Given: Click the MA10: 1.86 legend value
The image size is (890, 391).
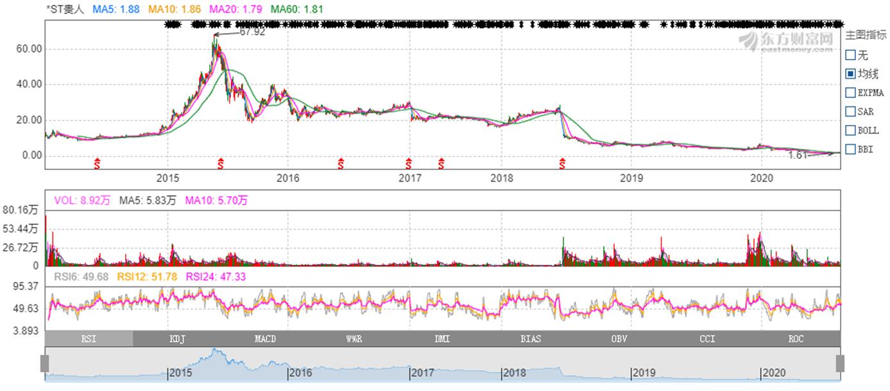Looking at the screenshot, I should tap(175, 10).
